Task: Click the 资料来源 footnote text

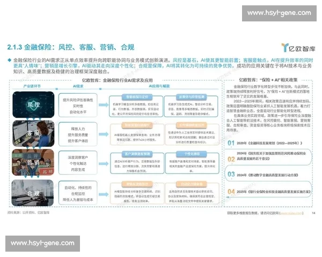Action: point(28,213)
